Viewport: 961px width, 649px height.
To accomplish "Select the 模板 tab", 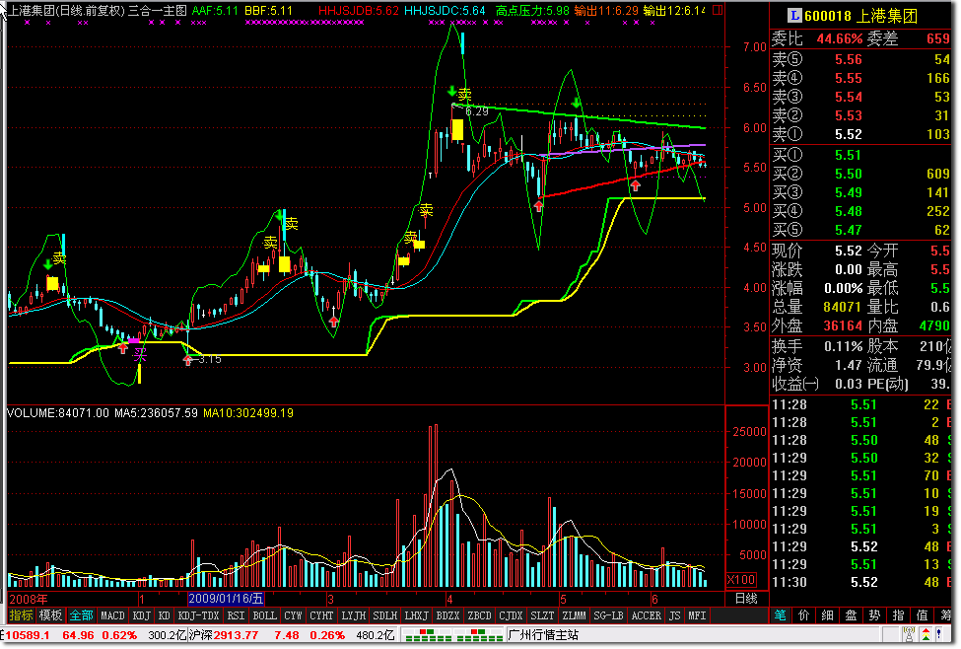I will pyautogui.click(x=50, y=615).
